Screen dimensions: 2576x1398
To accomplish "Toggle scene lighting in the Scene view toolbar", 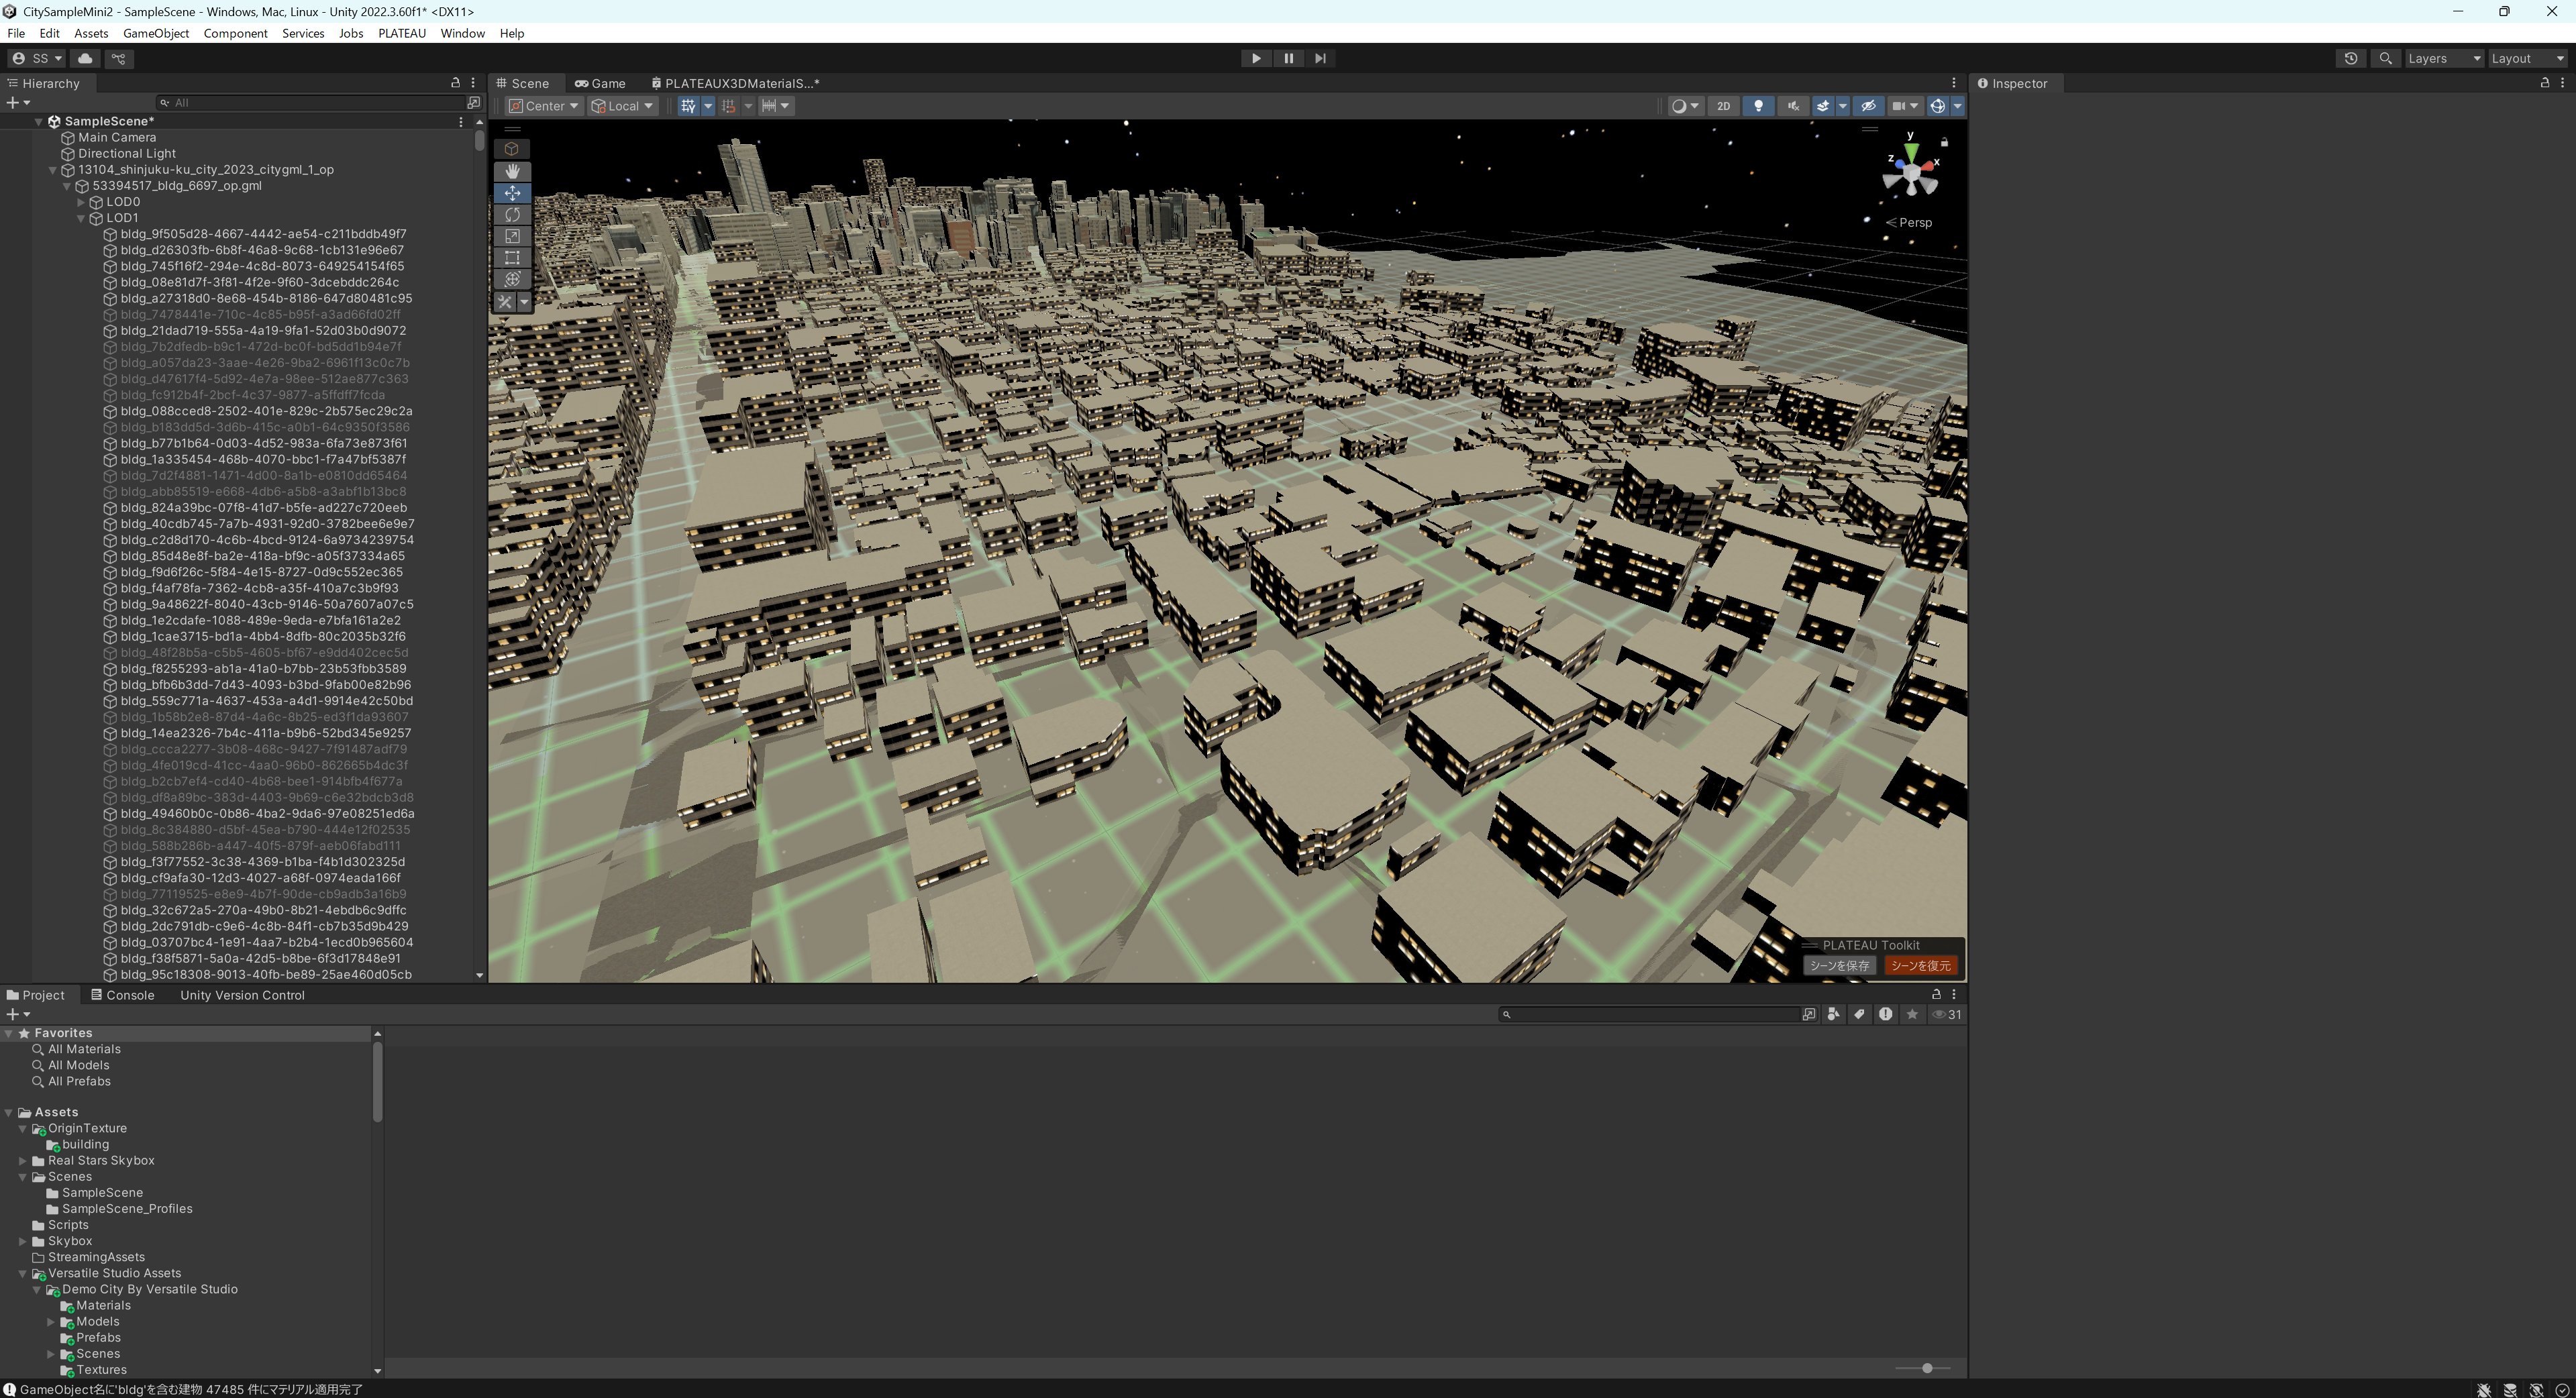I will click(1758, 106).
